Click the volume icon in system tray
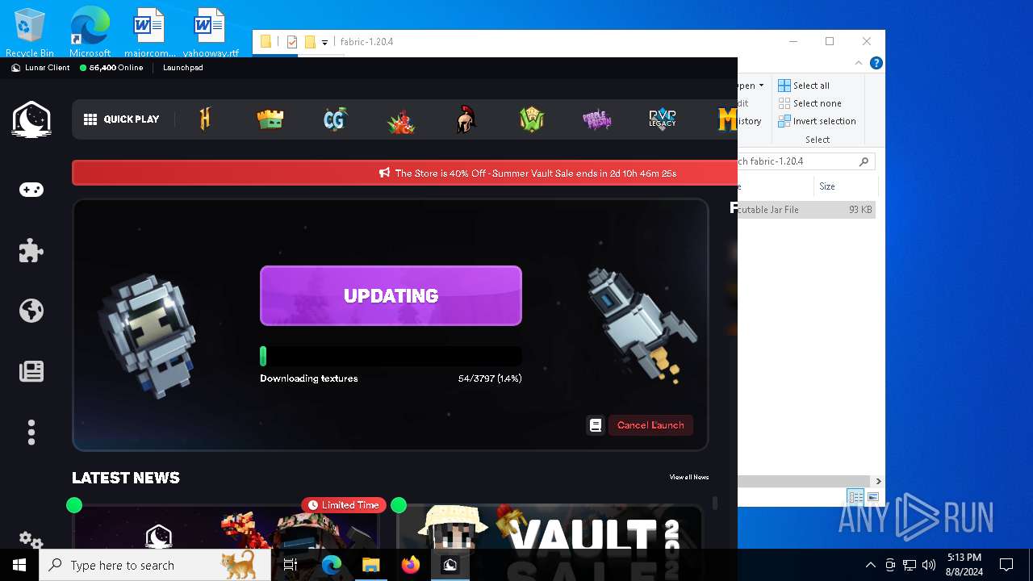The width and height of the screenshot is (1033, 581). point(929,565)
